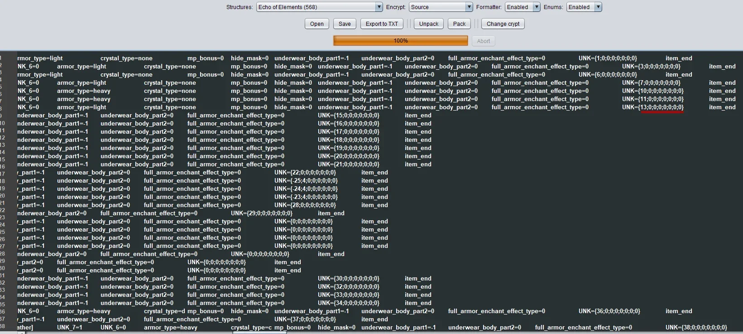Image resolution: width=743 pixels, height=334 pixels.
Task: Click UNK={29;0;0;0;0;0;0;0} value
Action: pos(262,213)
